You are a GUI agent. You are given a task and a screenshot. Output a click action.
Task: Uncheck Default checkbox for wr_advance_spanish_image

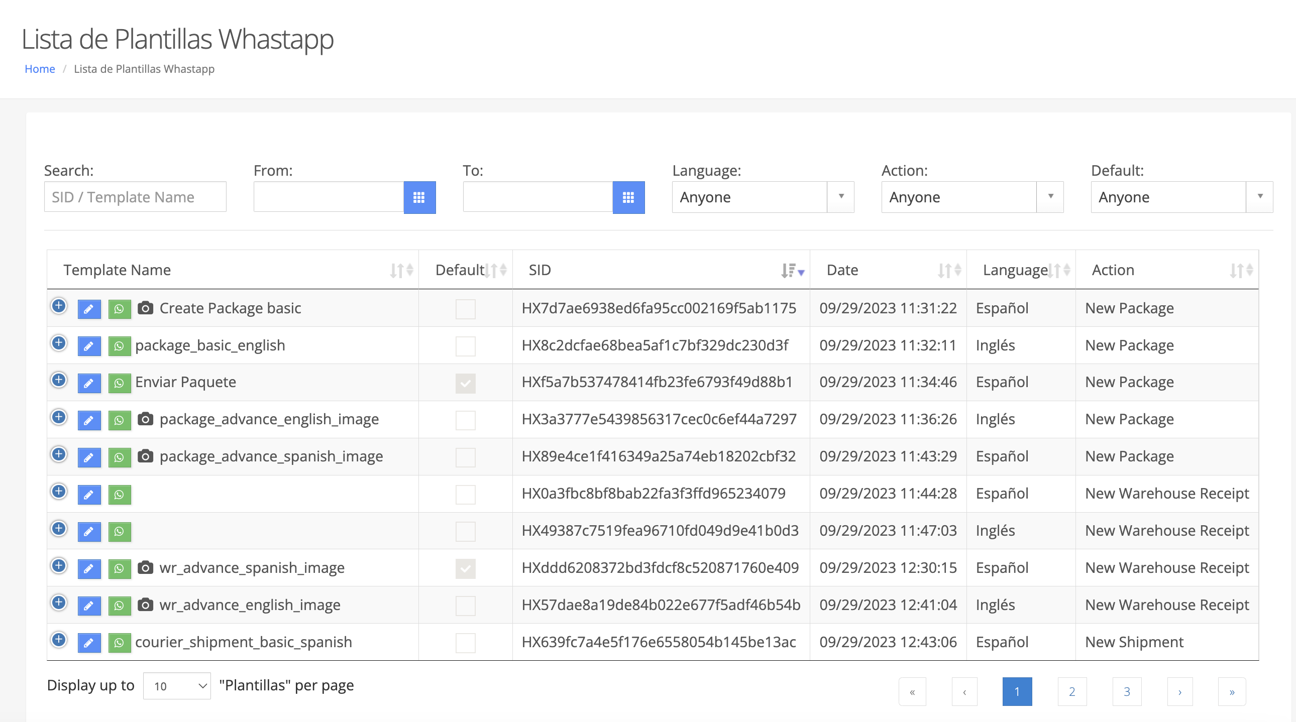465,569
